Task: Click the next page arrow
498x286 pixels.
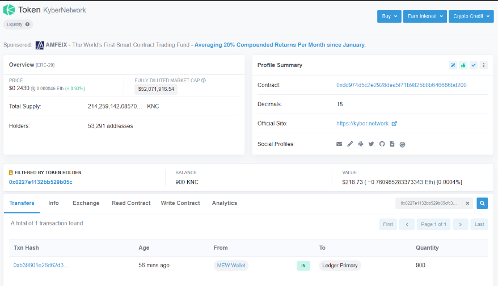Action: [x=460, y=224]
